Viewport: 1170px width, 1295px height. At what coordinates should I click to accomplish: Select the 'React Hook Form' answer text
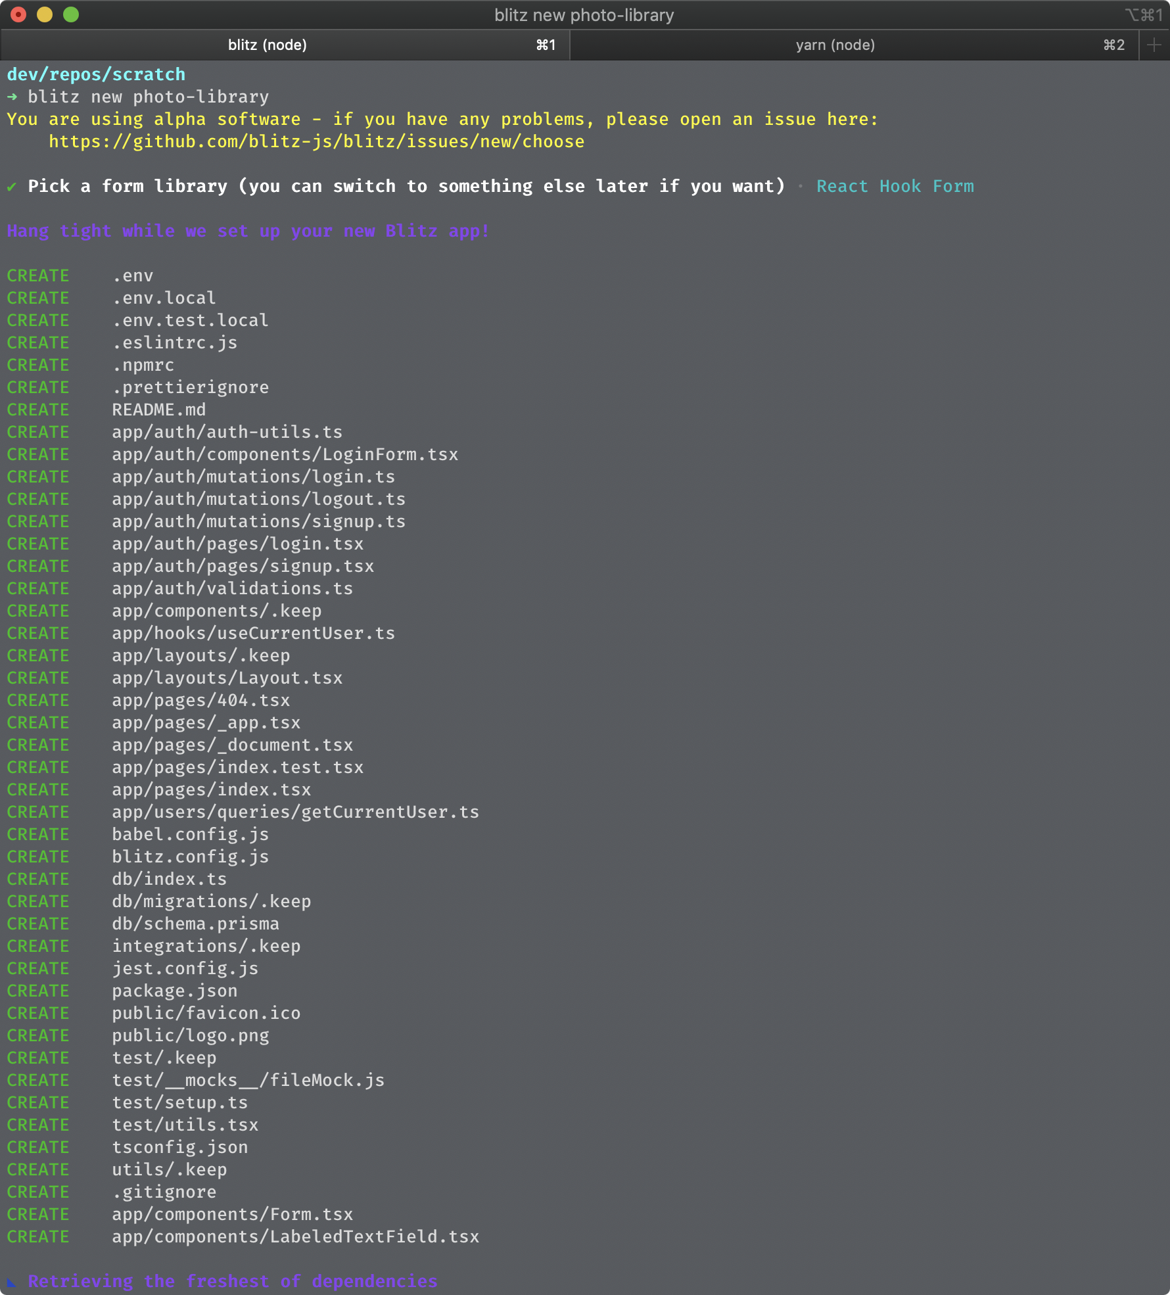(895, 186)
